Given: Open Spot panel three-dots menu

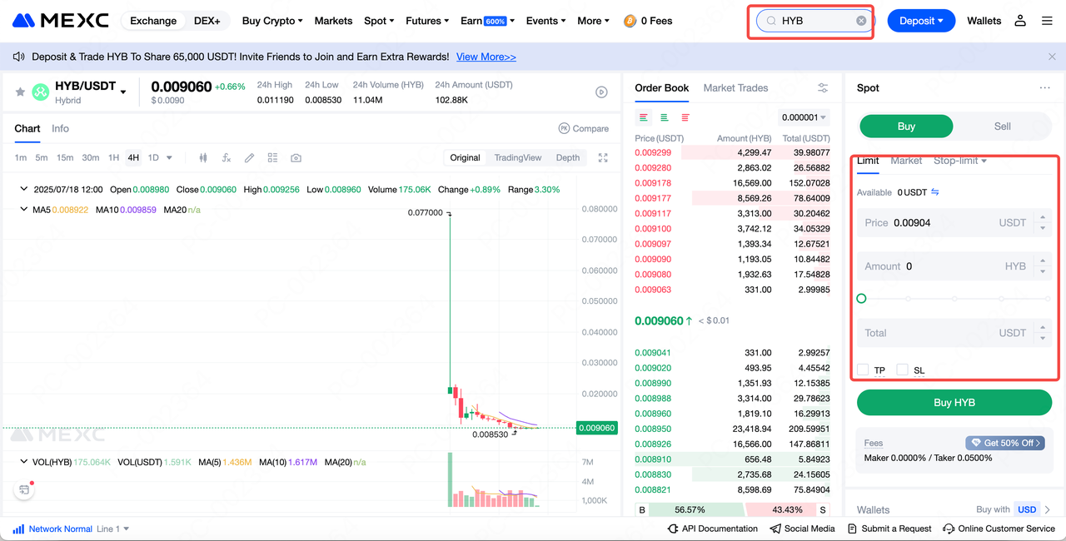Looking at the screenshot, I should (1044, 87).
